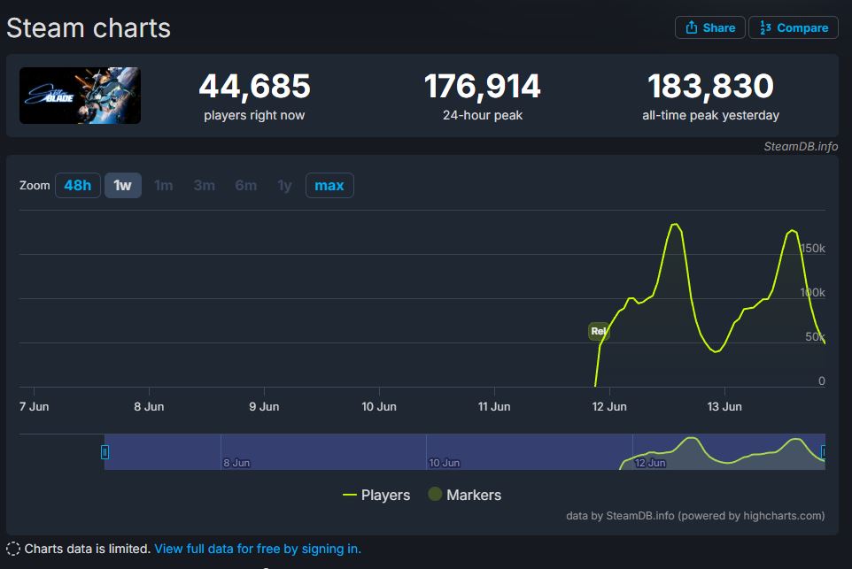Click the 10 Jun x-axis label
Screen dimensions: 852x569
[379, 407]
